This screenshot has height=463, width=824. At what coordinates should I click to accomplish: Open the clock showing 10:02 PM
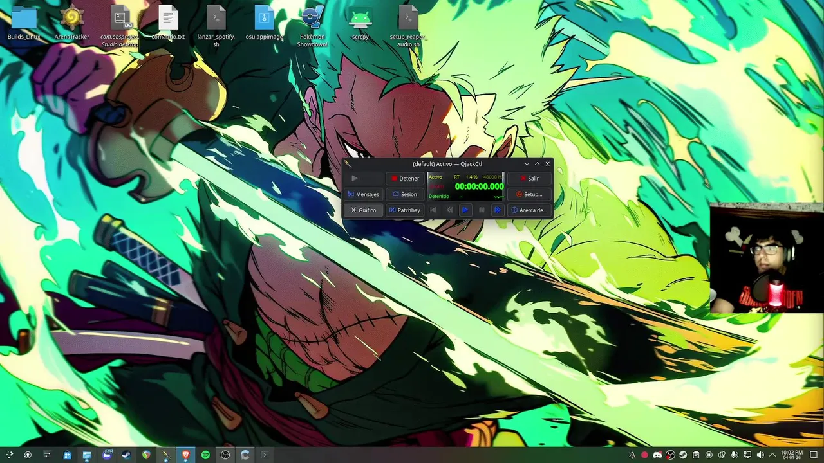[792, 455]
